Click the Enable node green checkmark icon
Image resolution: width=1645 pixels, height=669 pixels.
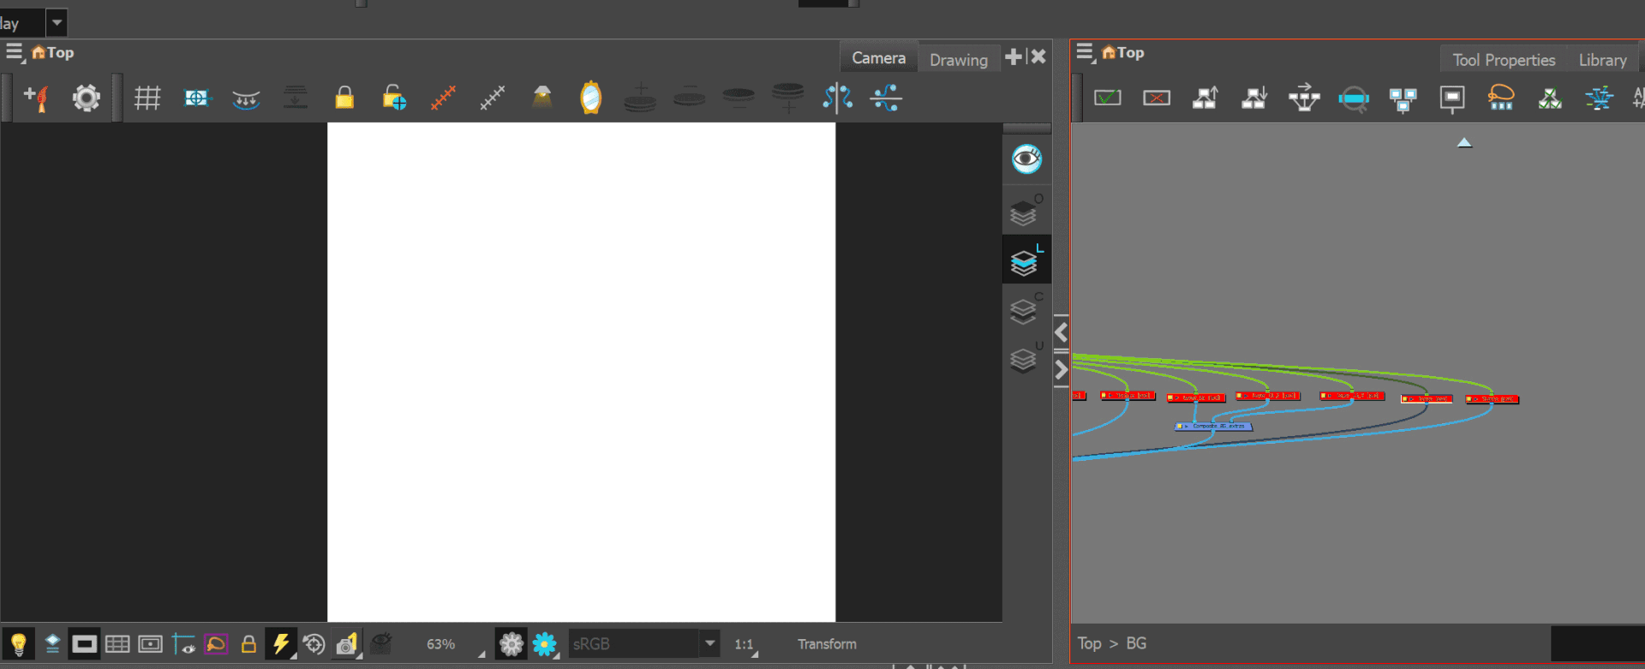tap(1107, 99)
